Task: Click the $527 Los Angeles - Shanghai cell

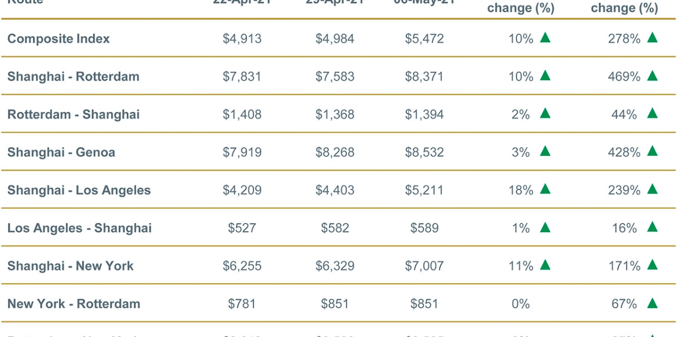Action: (242, 228)
